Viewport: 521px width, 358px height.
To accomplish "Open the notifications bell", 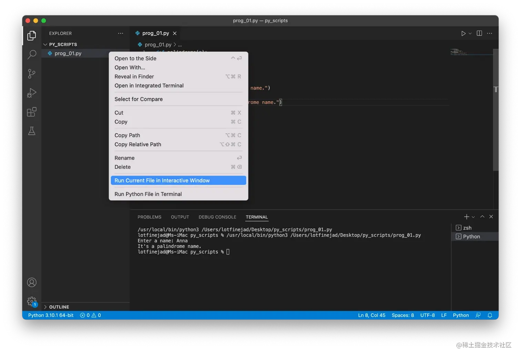I will (x=490, y=315).
